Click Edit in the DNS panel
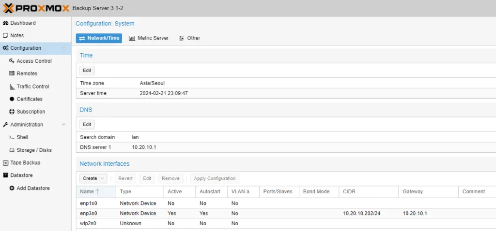Screen dimensions: 496x231 point(87,124)
